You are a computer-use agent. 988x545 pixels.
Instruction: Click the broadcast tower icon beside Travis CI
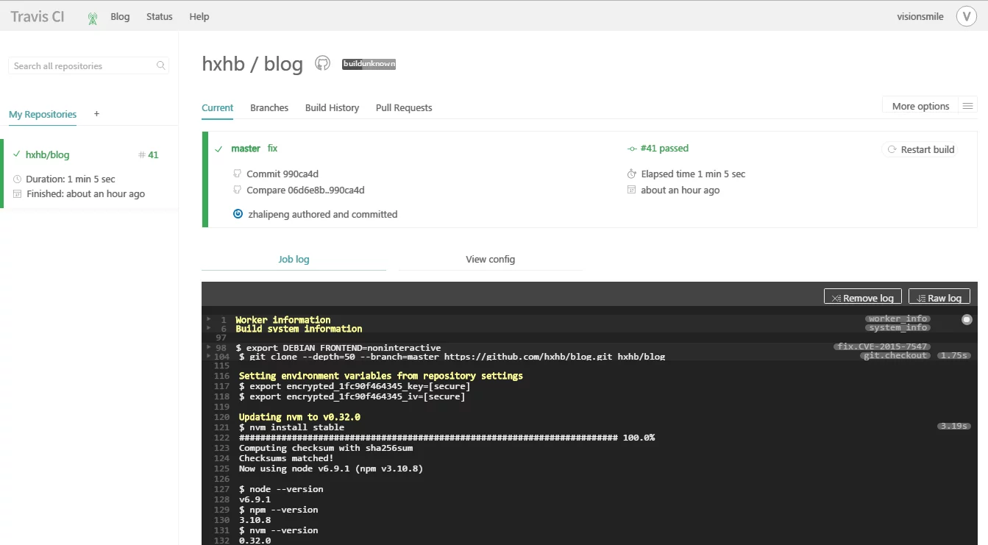tap(92, 18)
